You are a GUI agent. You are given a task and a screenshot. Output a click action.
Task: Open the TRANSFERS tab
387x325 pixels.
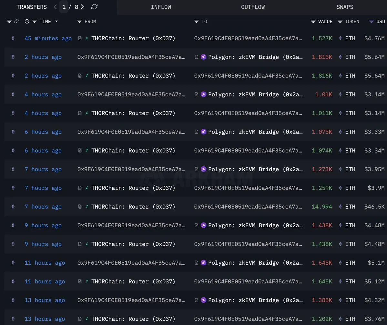tap(32, 7)
